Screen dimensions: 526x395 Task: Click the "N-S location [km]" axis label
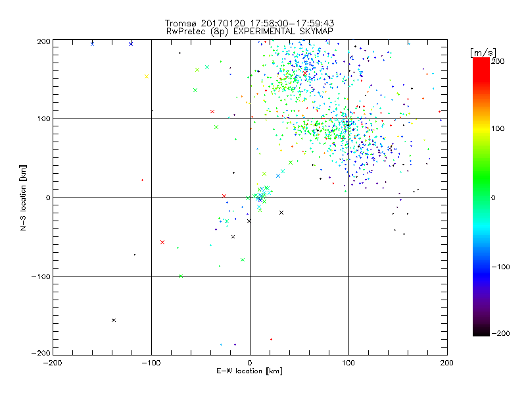click(23, 197)
